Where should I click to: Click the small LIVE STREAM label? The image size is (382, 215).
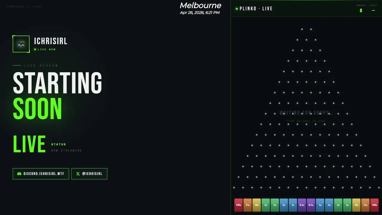(41, 65)
